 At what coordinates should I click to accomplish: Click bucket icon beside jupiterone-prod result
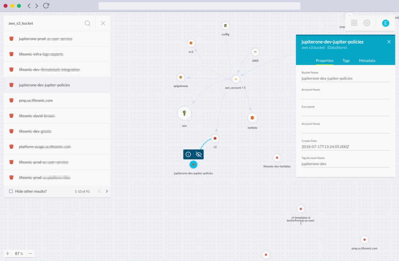pyautogui.click(x=11, y=39)
